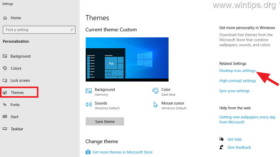Select Lock screen in the sidebar
The image size is (280, 157).
pyautogui.click(x=20, y=81)
